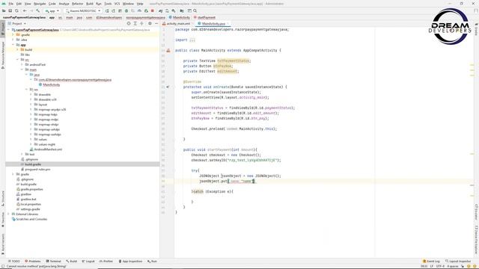
Task: Open the TODO tool window
Action: click(14, 262)
